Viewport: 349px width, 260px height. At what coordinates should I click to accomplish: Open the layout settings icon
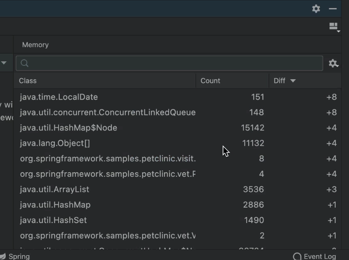(x=334, y=27)
